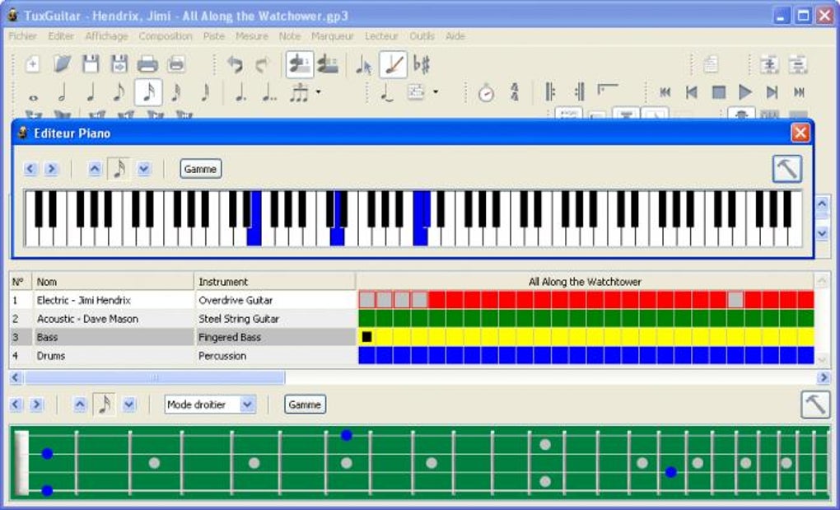Open Composition menu
This screenshot has width=840, height=510.
pos(165,36)
